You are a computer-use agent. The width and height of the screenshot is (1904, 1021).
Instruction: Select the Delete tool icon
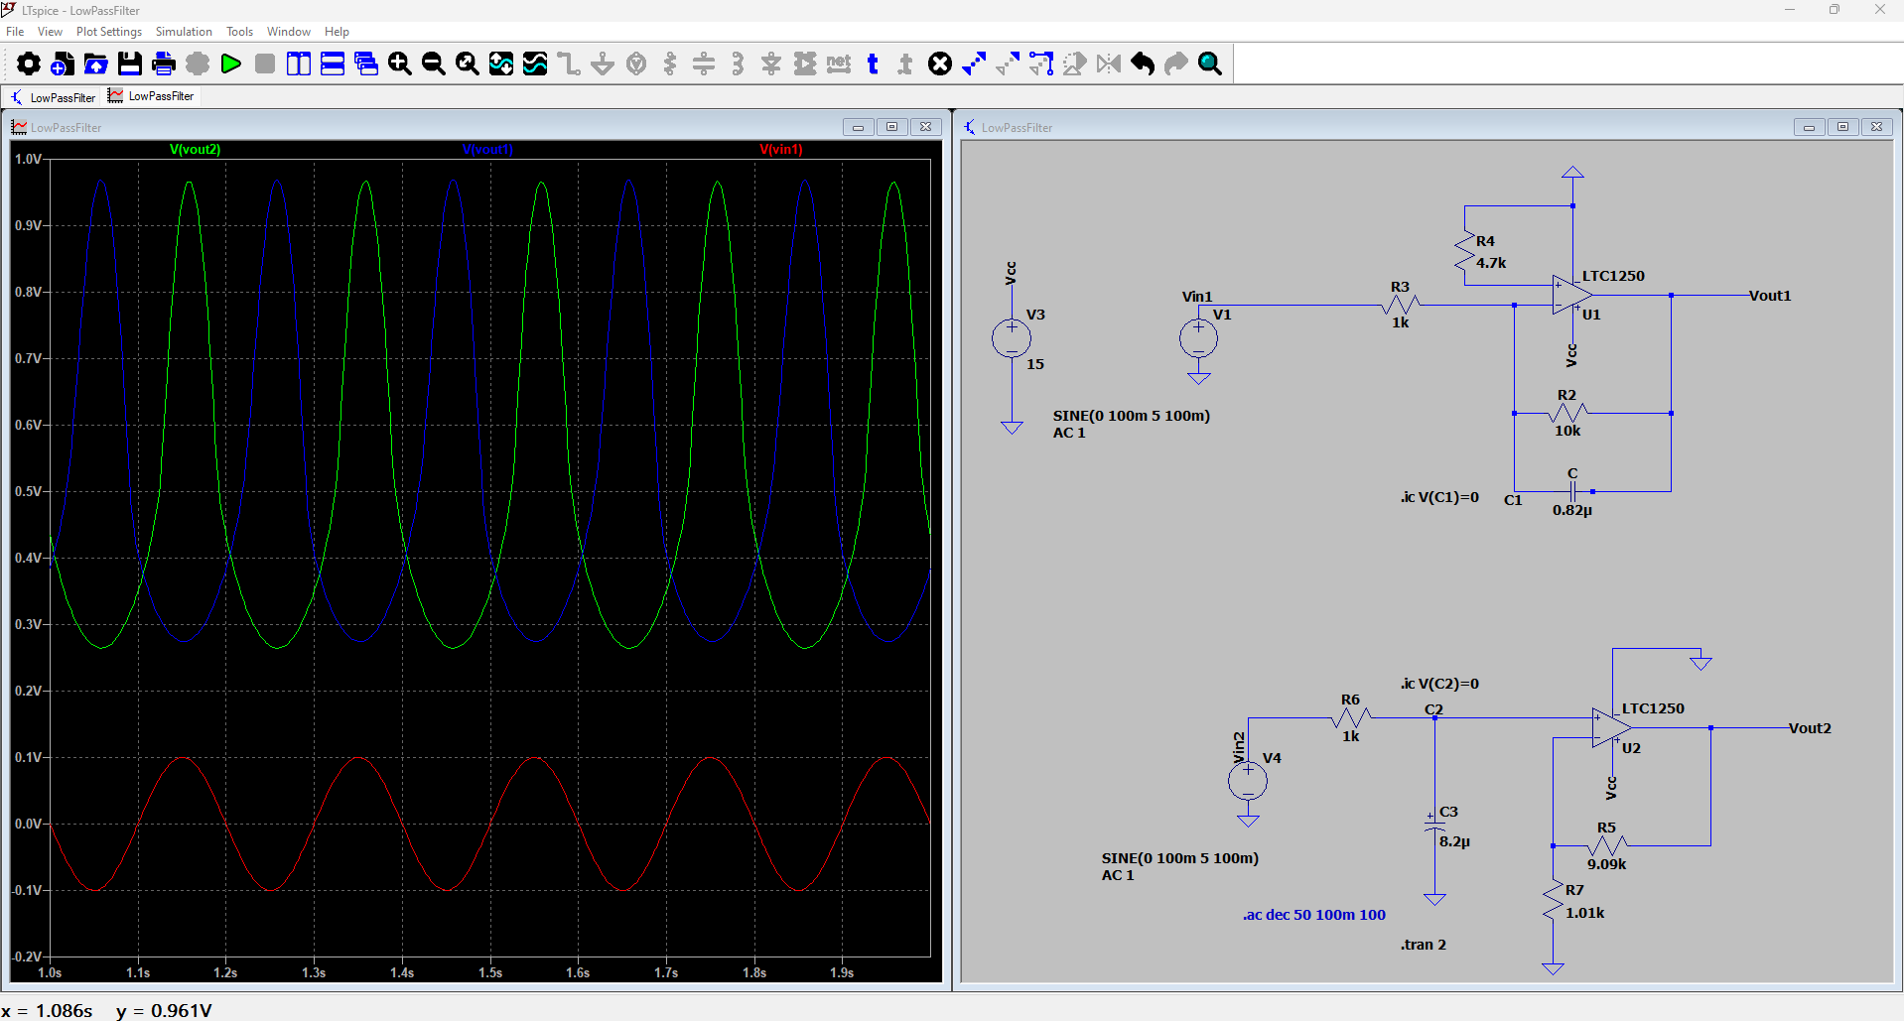tap(940, 64)
